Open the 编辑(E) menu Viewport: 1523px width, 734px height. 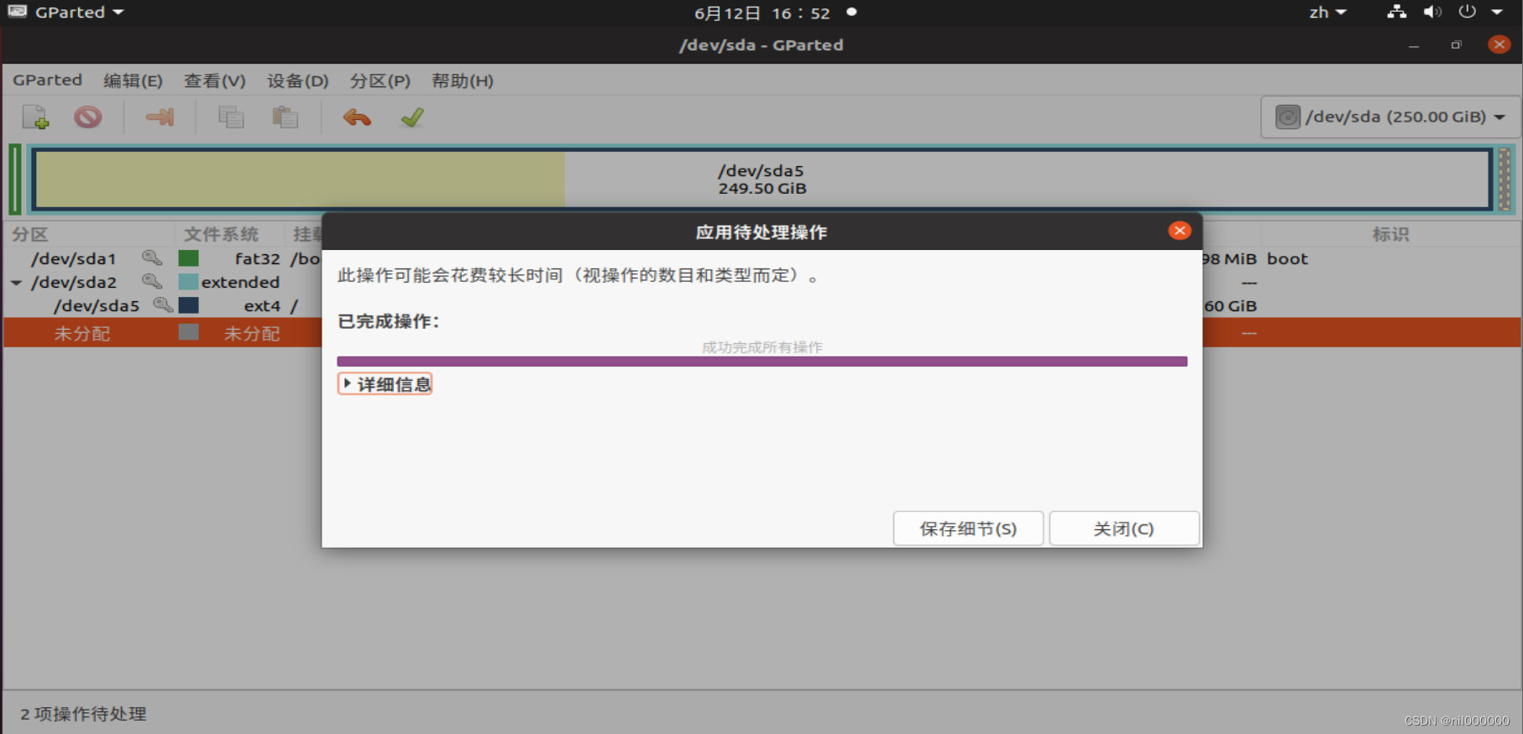pyautogui.click(x=133, y=81)
